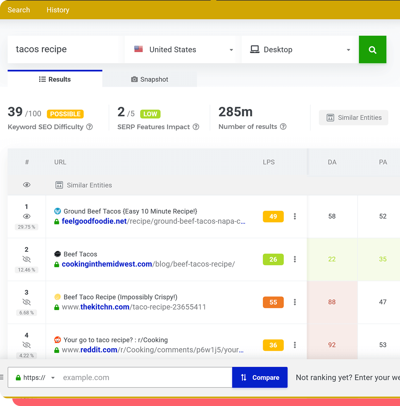Image resolution: width=400 pixels, height=406 pixels.
Task: Click the 29.75 % CTR badge
Action: click(x=27, y=227)
